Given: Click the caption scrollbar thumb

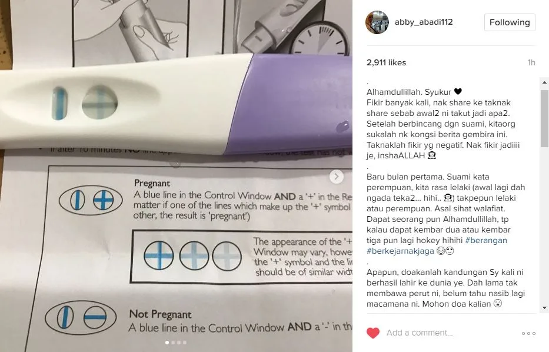Looking at the screenshot, I should [544, 118].
